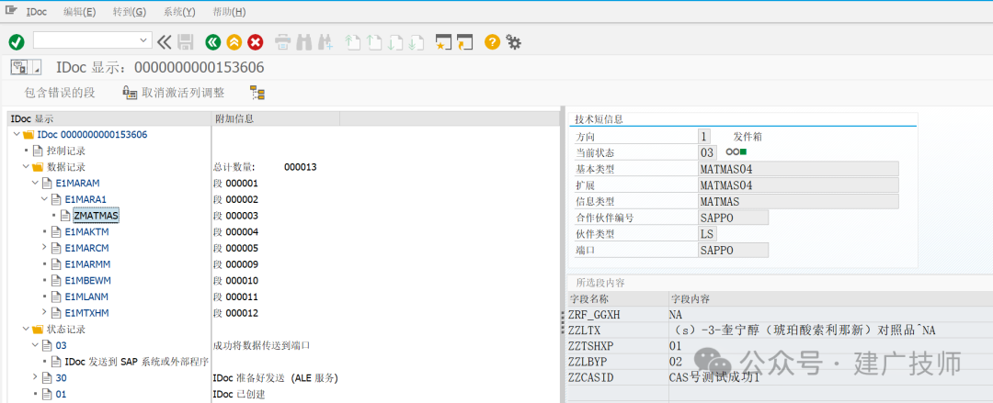The height and width of the screenshot is (403, 993).
Task: Click the green checkmark Enter icon
Action: tap(17, 42)
